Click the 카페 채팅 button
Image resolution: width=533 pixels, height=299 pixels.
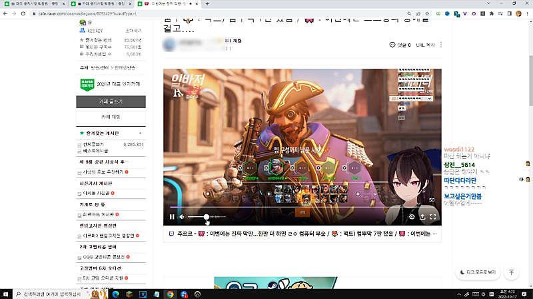point(111,117)
